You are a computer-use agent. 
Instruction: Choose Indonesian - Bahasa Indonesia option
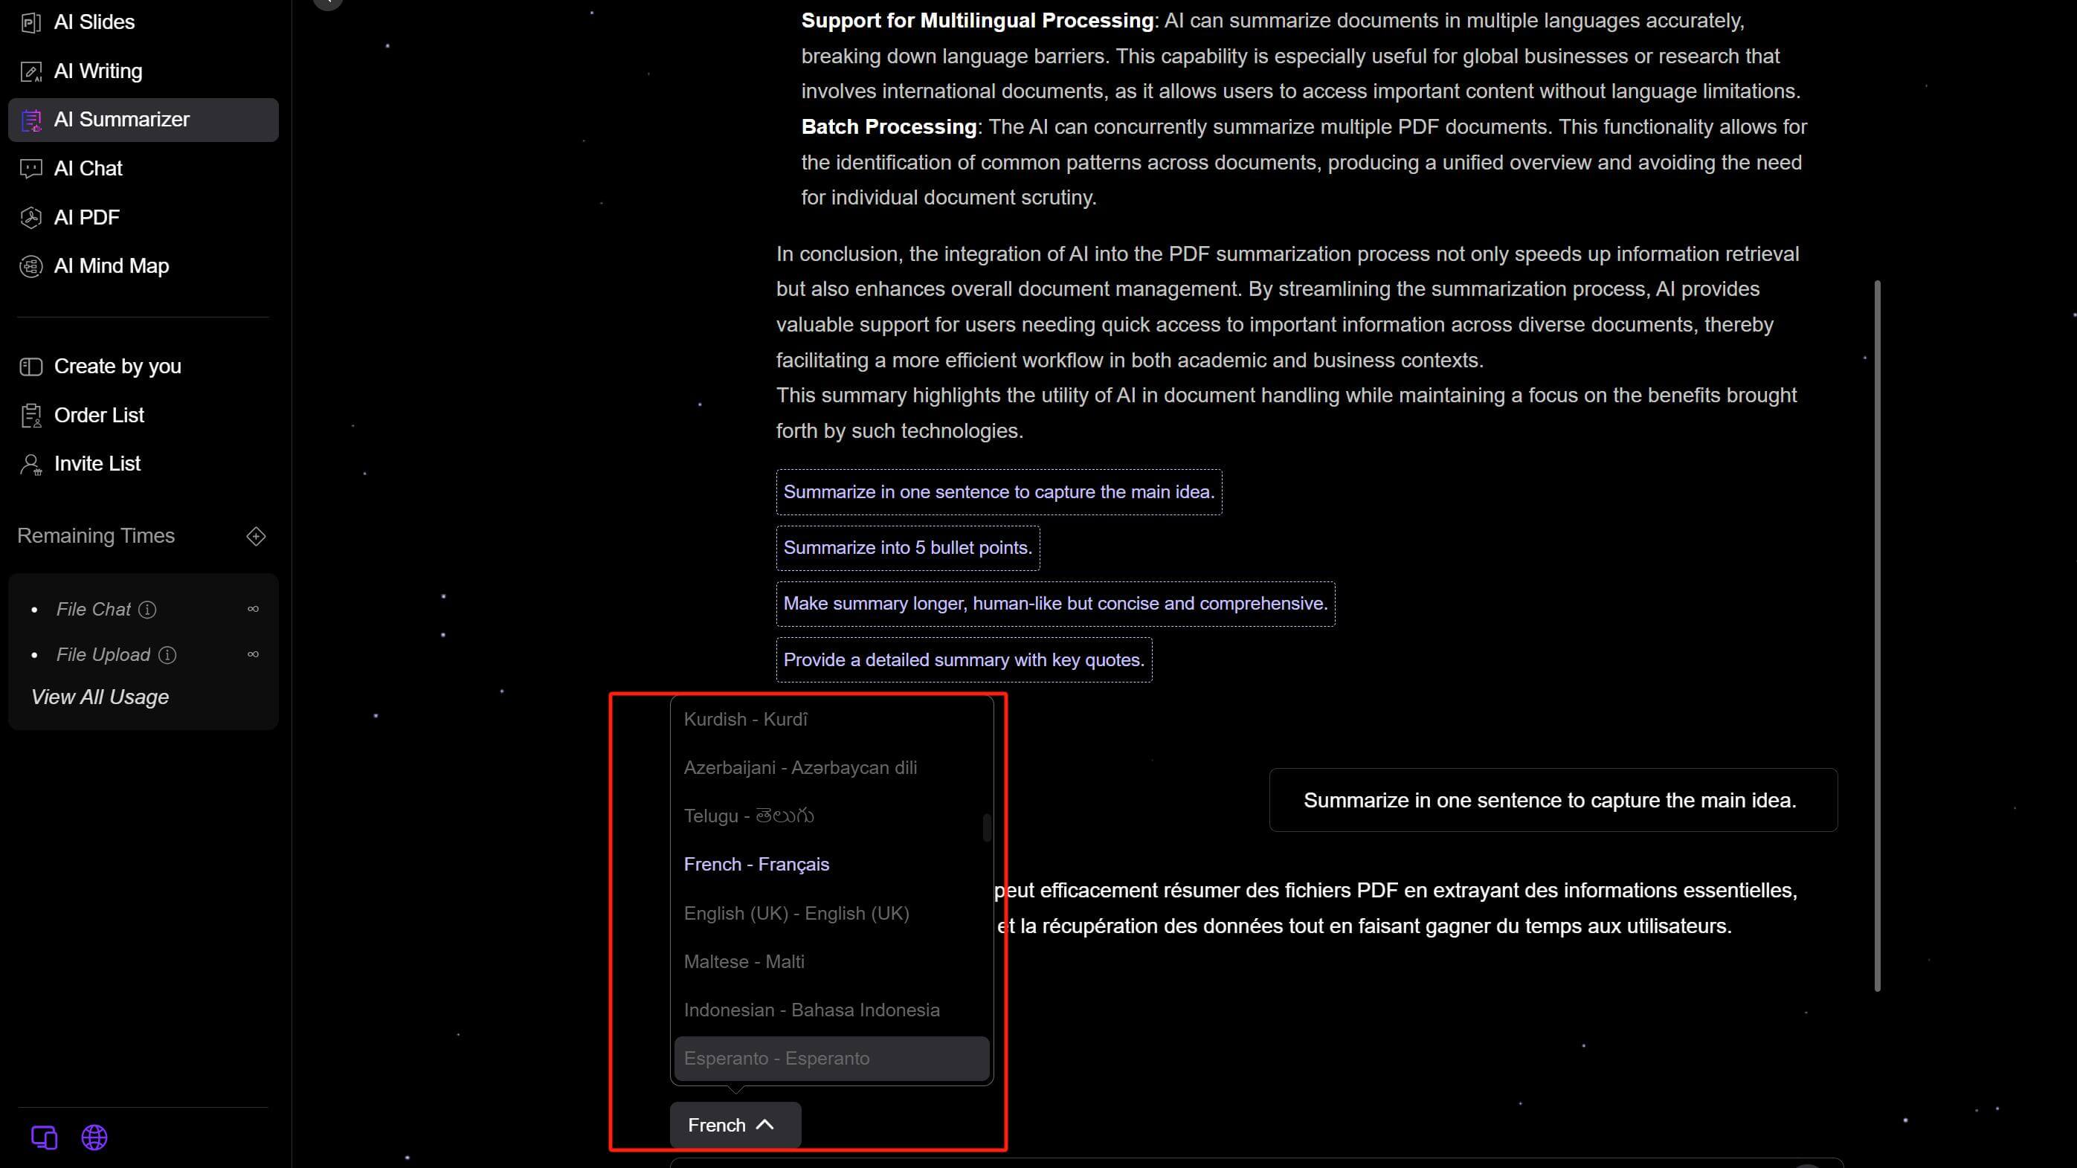[x=831, y=1011]
